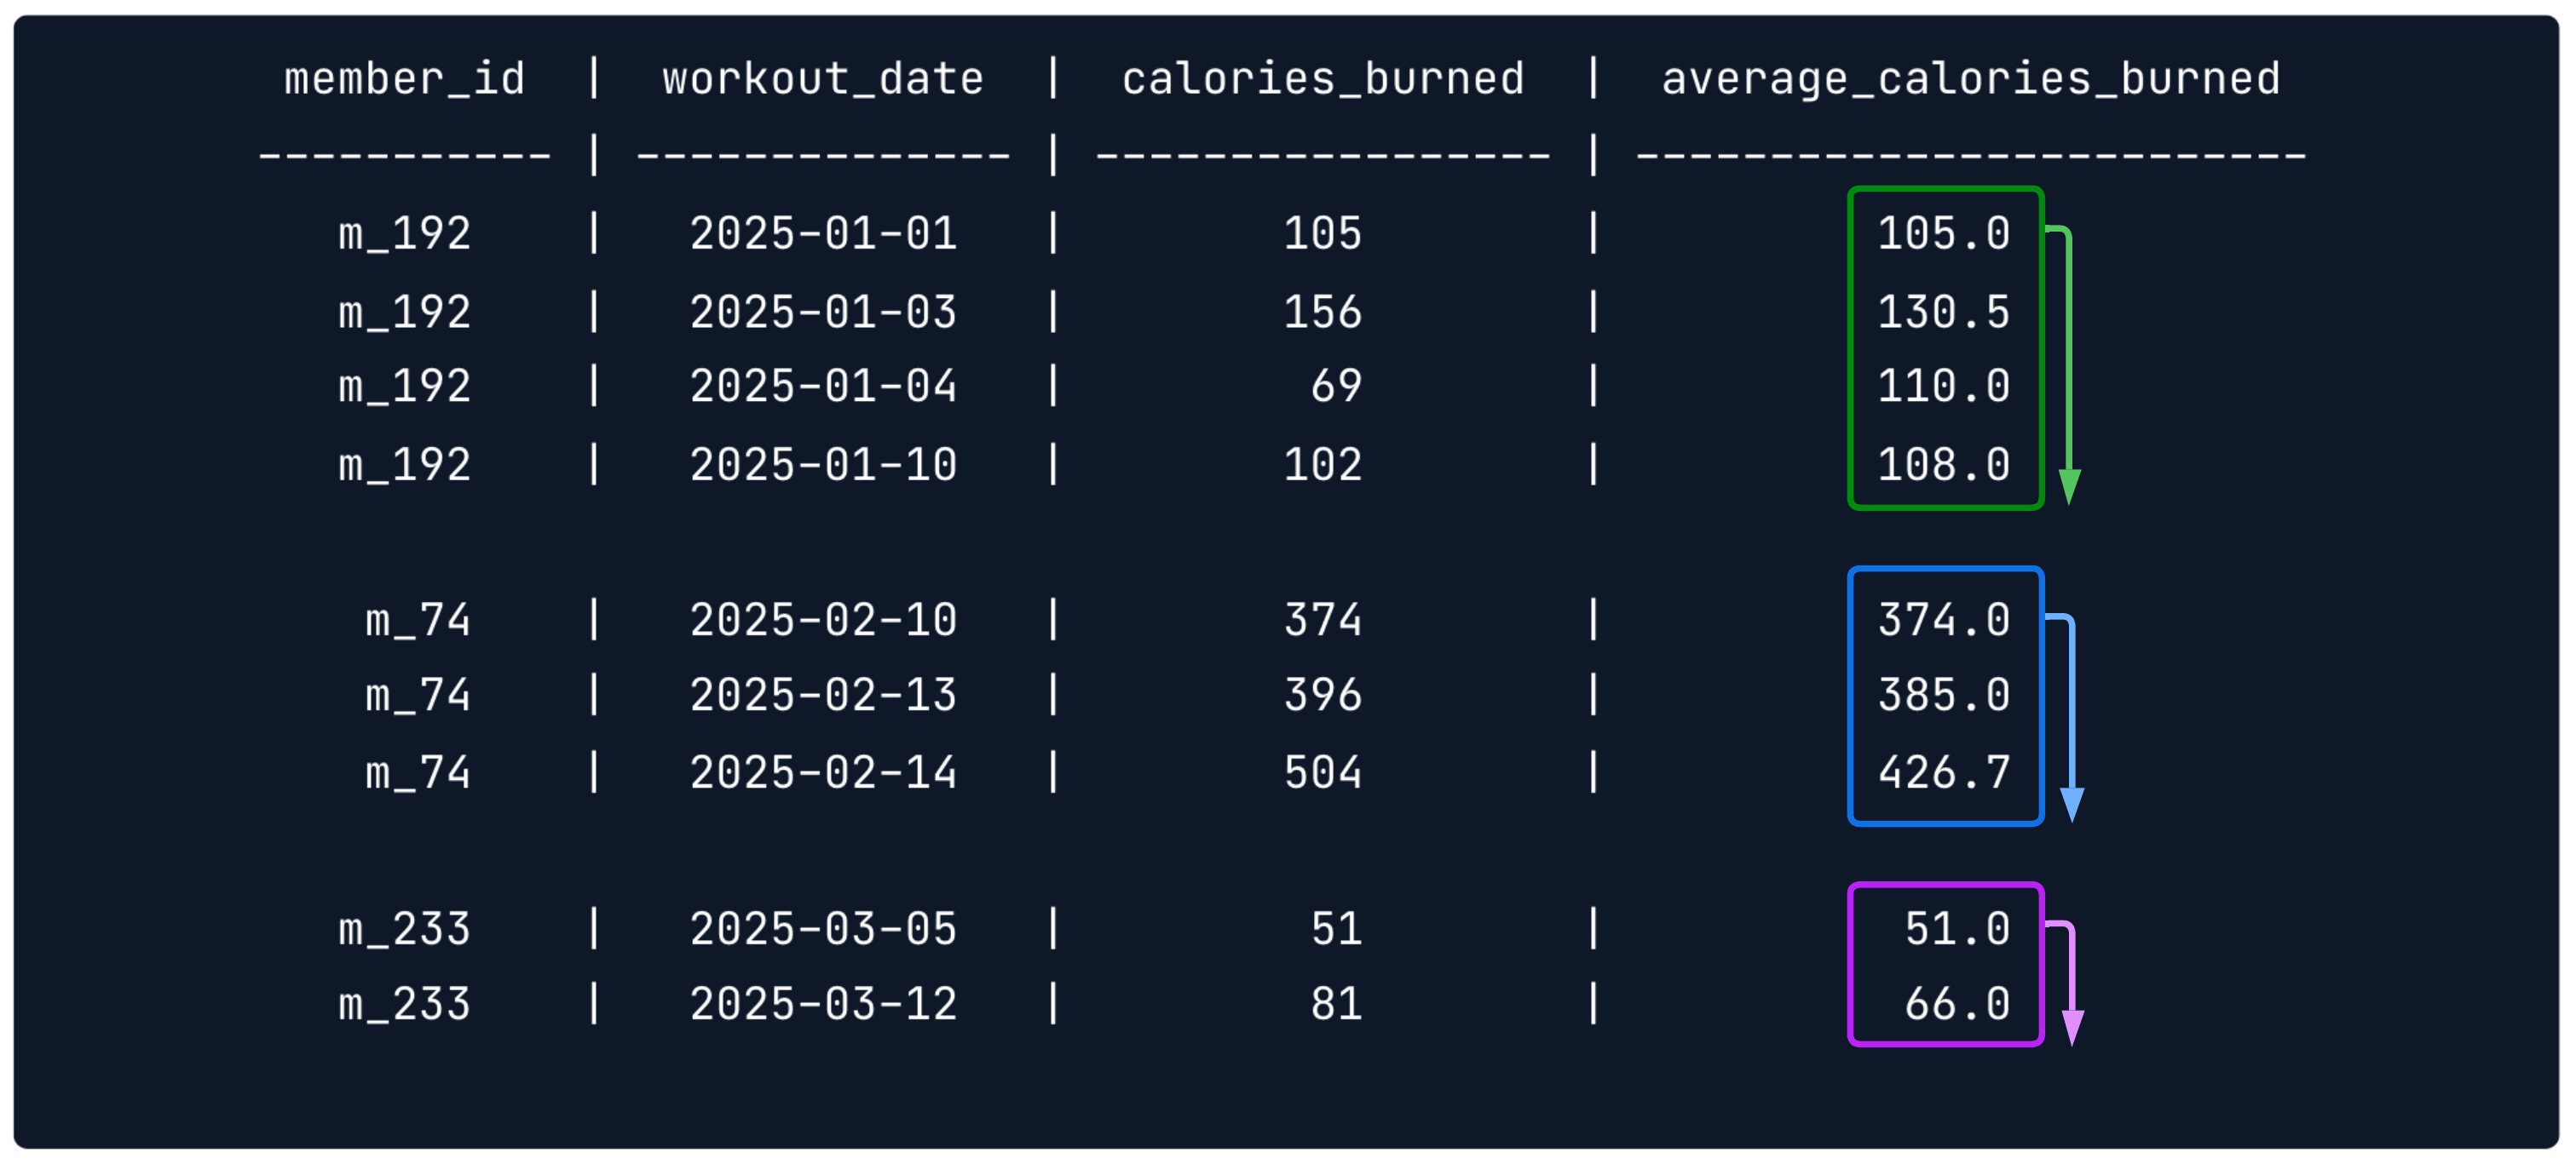Click the calories value 504
The width and height of the screenshot is (2576, 1164).
(1322, 772)
